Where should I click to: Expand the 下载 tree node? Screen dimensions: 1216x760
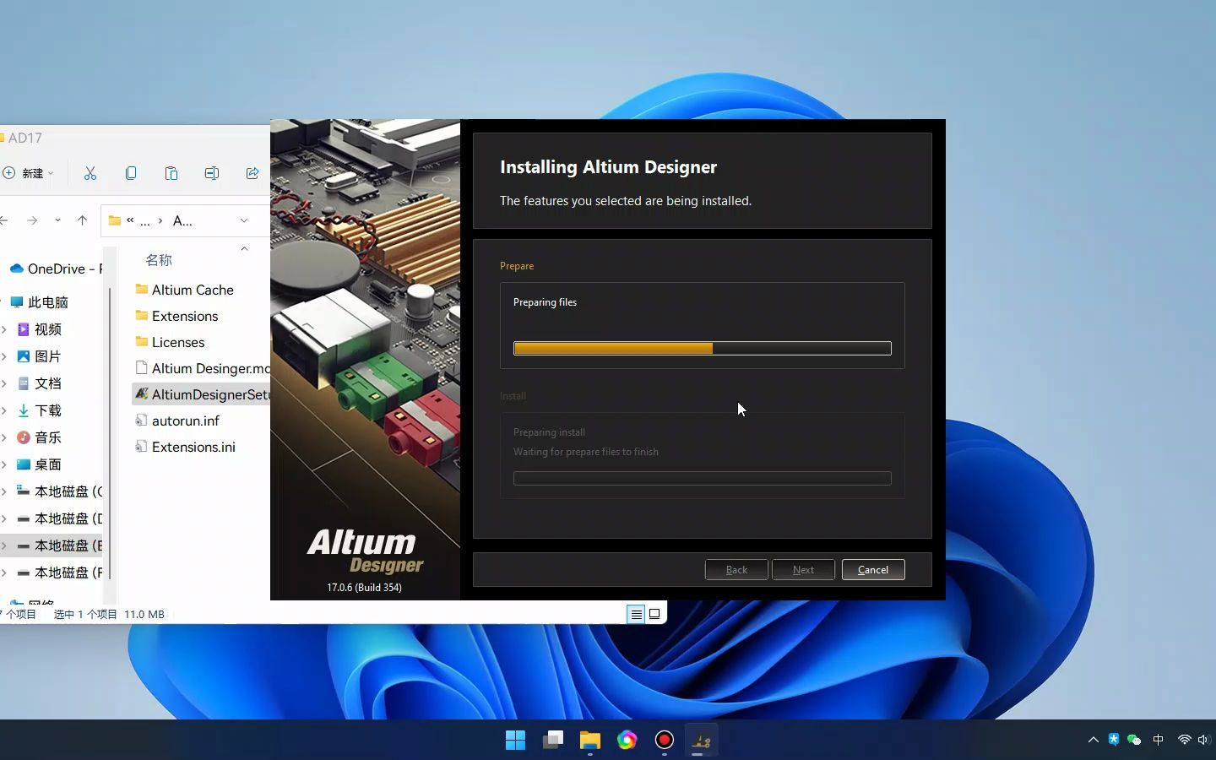[x=4, y=410]
